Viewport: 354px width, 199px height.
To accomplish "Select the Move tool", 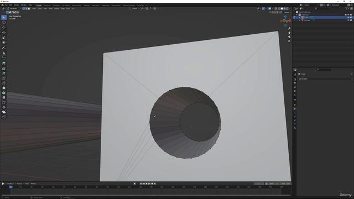I will [x=4, y=28].
